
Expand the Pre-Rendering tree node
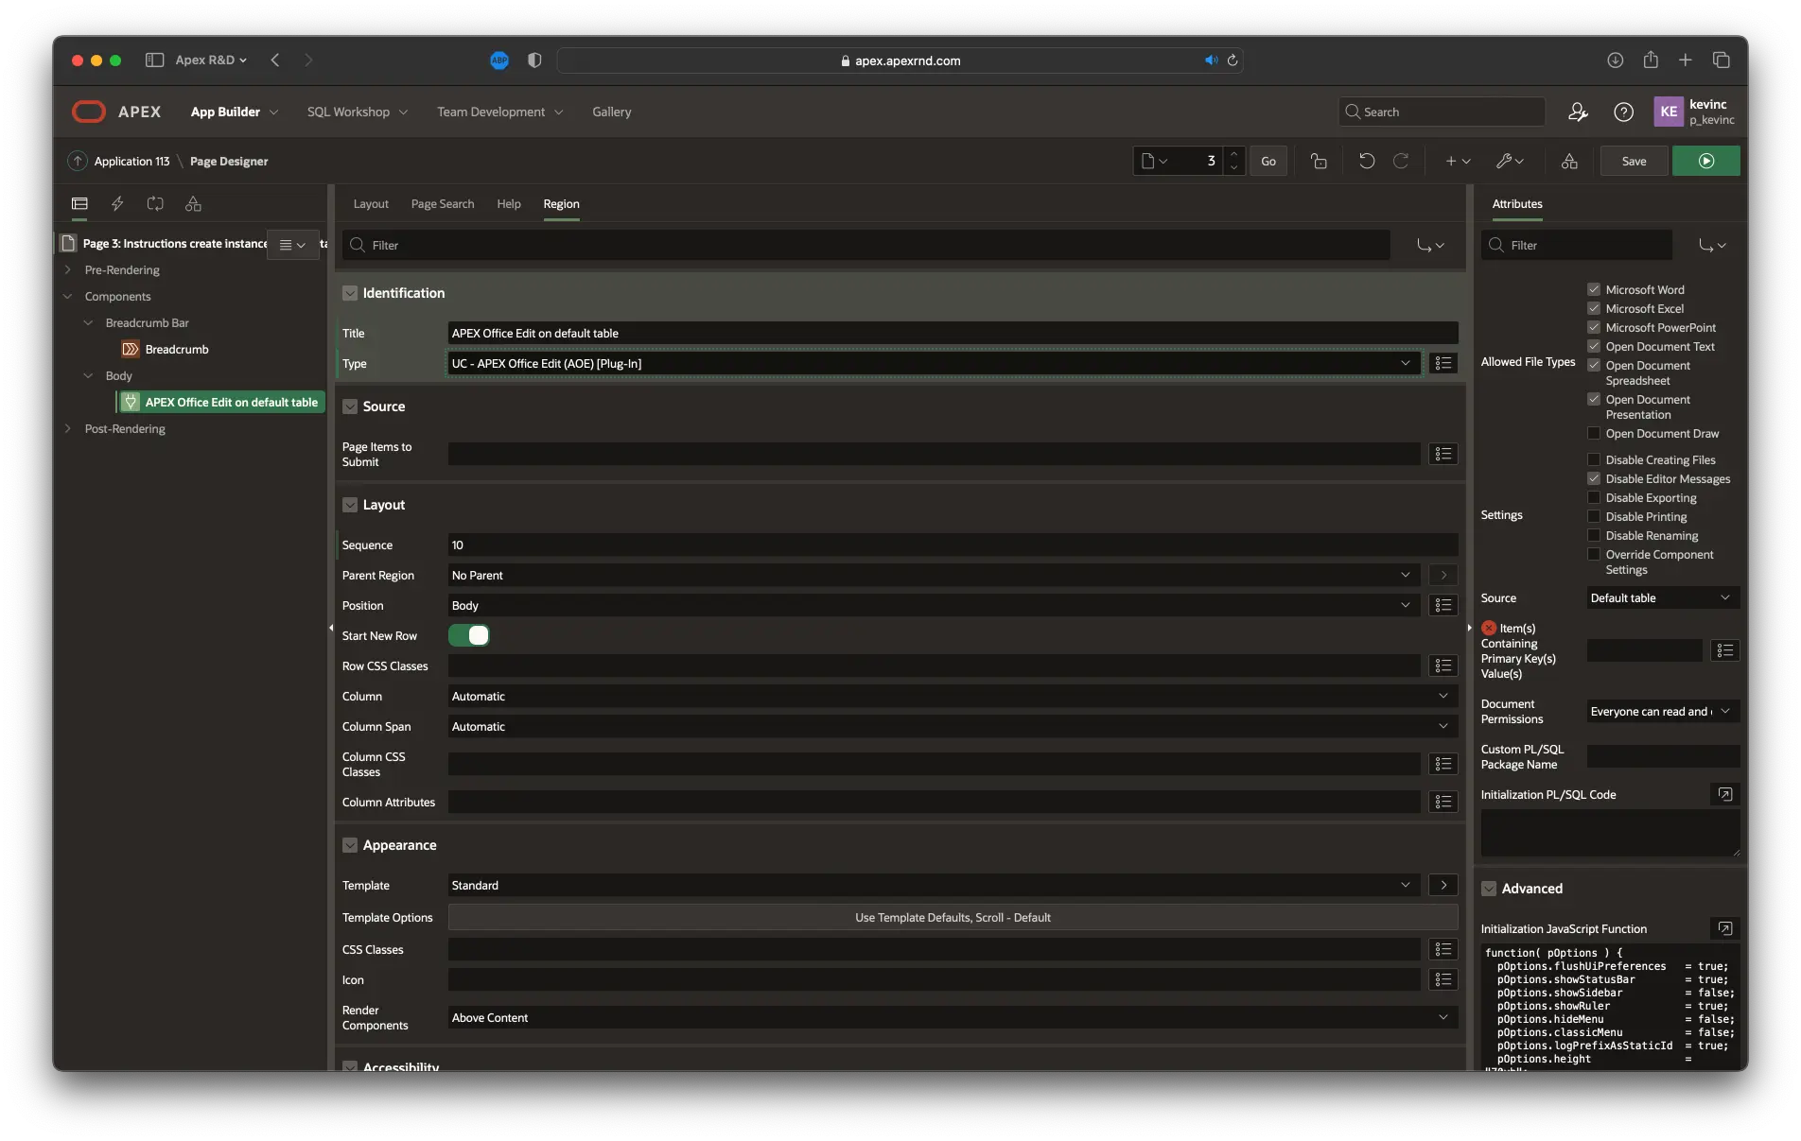[68, 269]
